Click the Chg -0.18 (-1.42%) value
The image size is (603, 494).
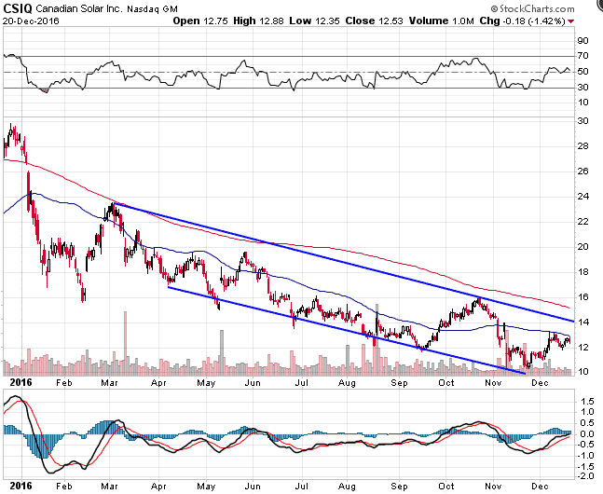click(x=522, y=21)
